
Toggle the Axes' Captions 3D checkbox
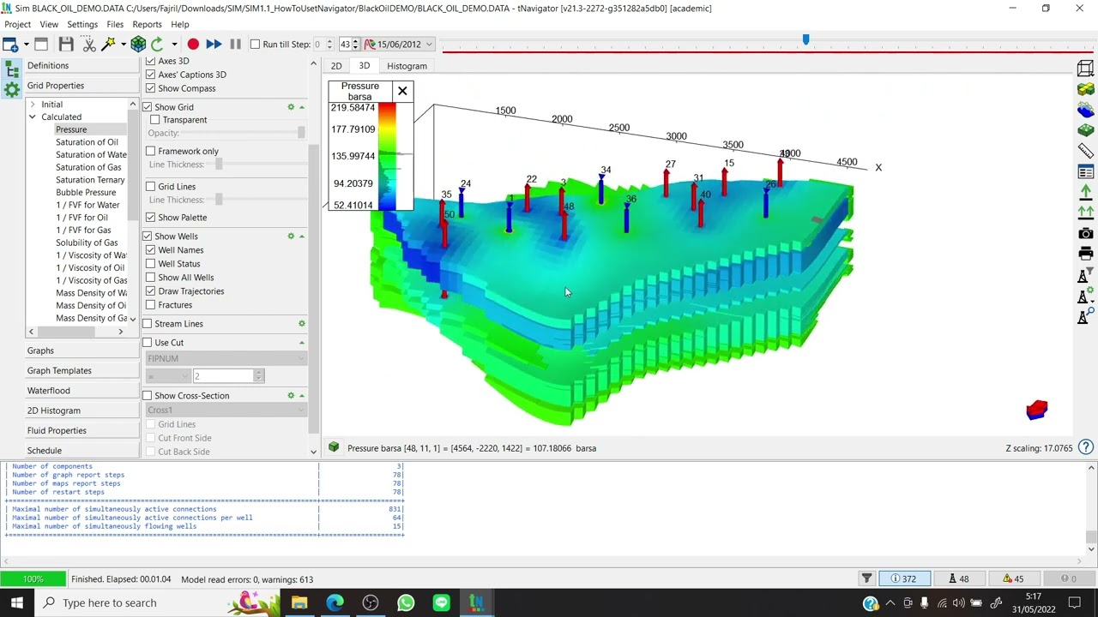(151, 75)
